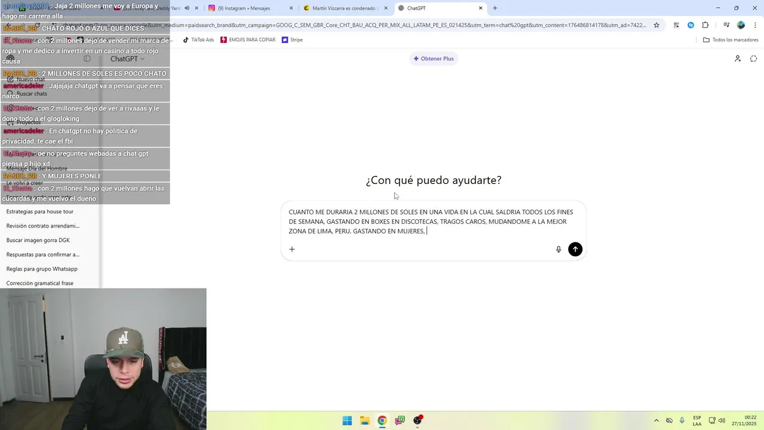Start a temporary chat using dashed circle icon
This screenshot has width=764, height=430.
tap(753, 59)
